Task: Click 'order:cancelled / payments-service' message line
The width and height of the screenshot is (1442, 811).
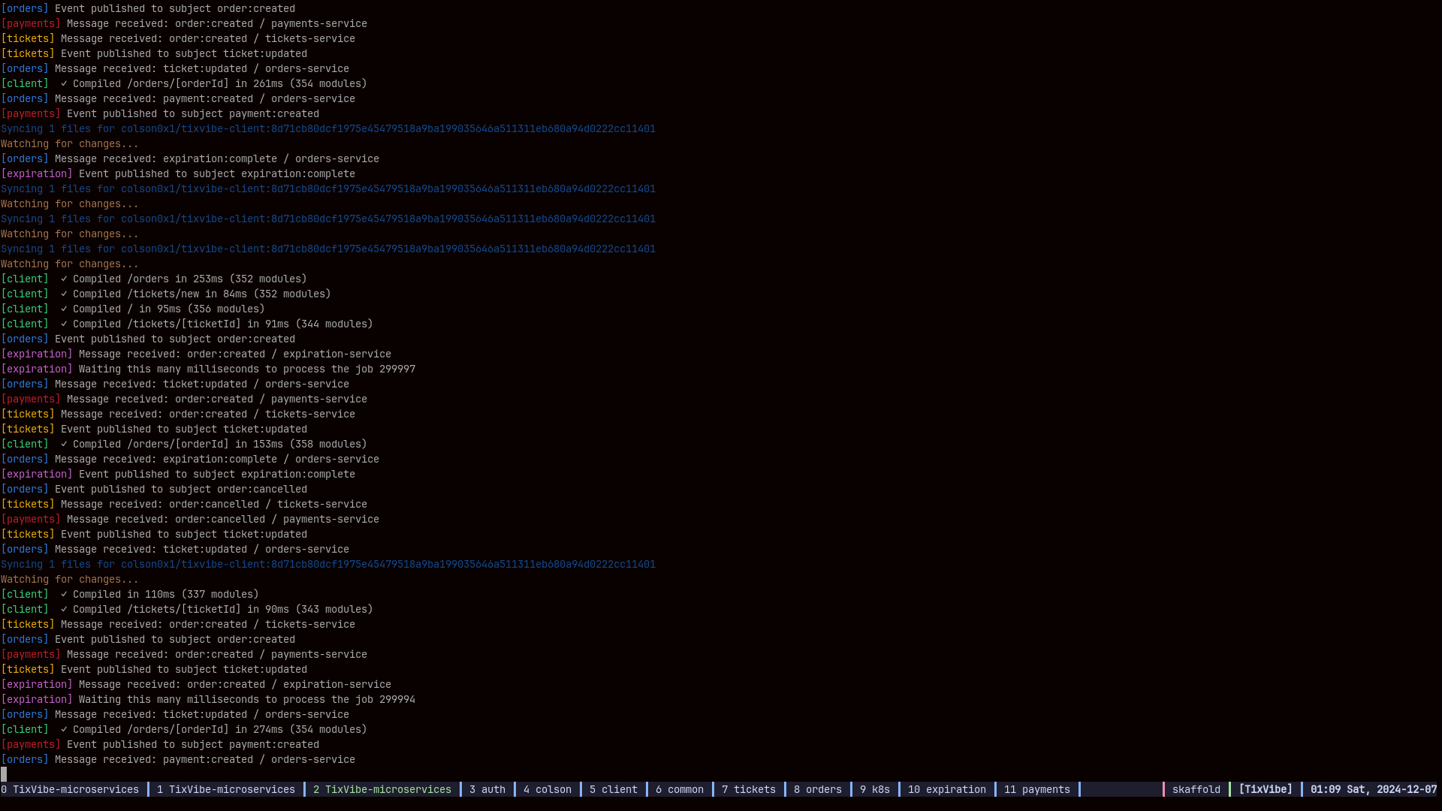Action: click(190, 519)
